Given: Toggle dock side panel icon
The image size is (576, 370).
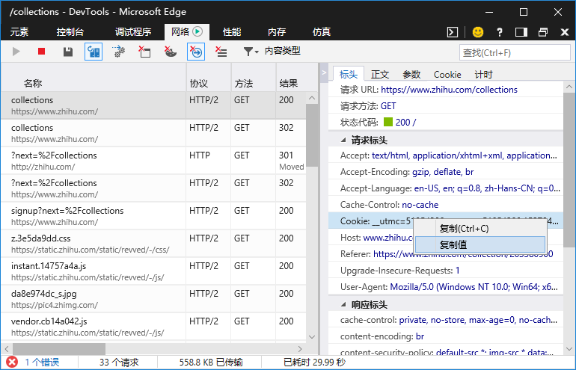Looking at the screenshot, I should pyautogui.click(x=521, y=32).
